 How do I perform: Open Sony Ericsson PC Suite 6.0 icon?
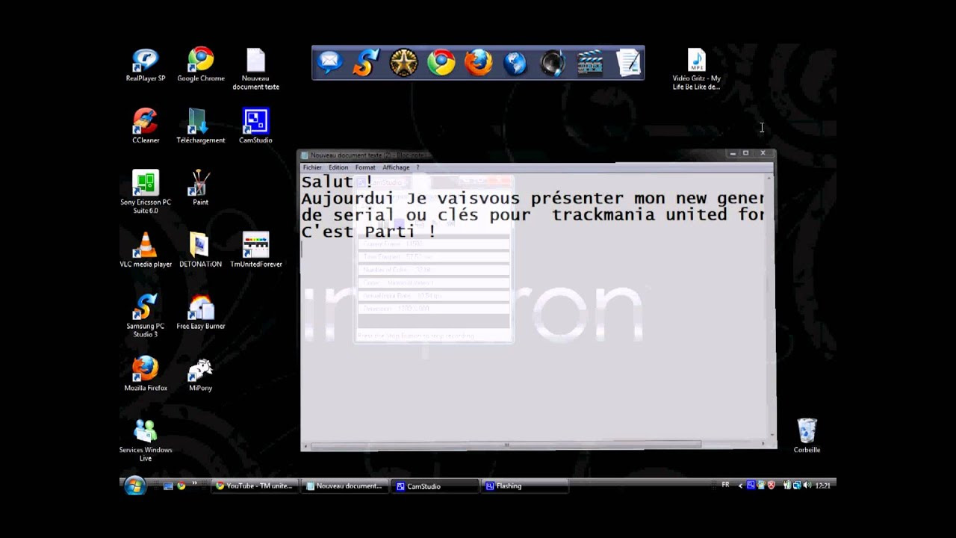146,192
